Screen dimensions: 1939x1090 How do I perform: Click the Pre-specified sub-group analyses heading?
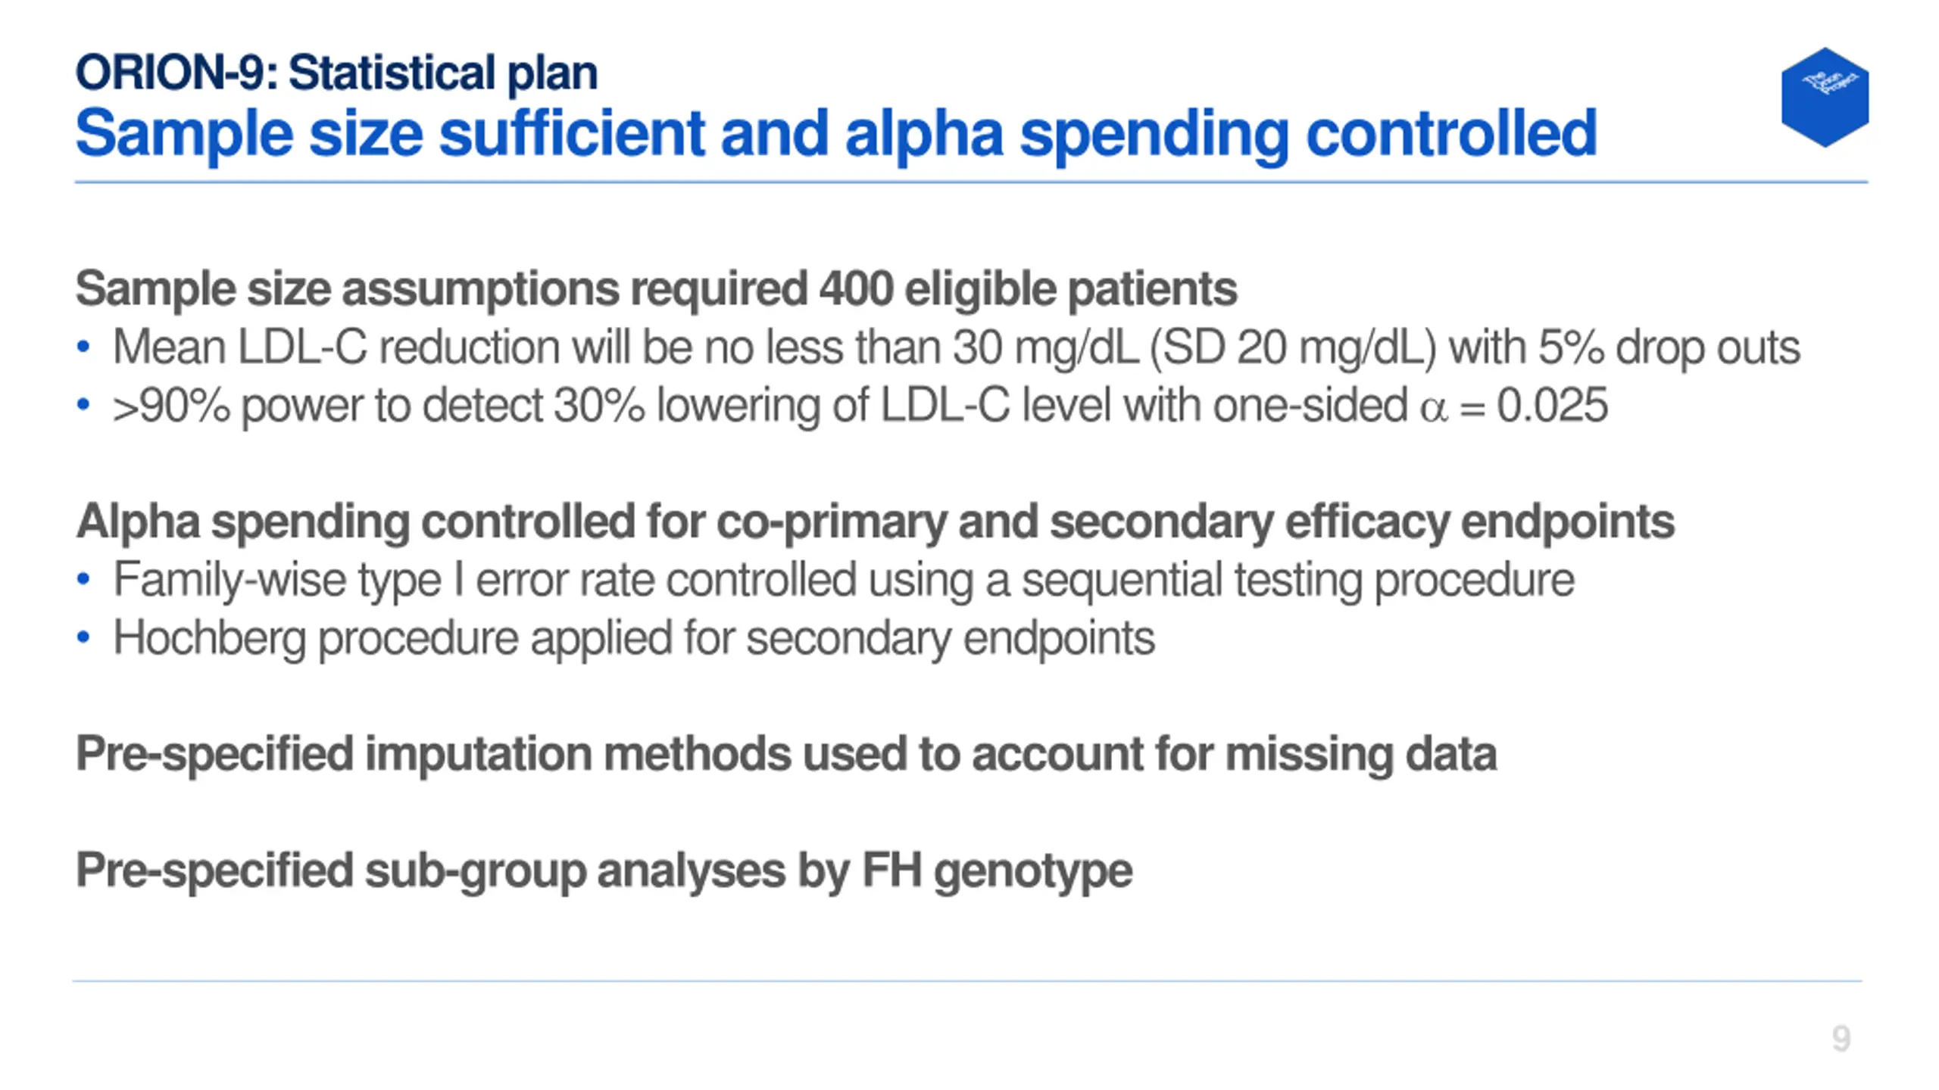tap(604, 871)
